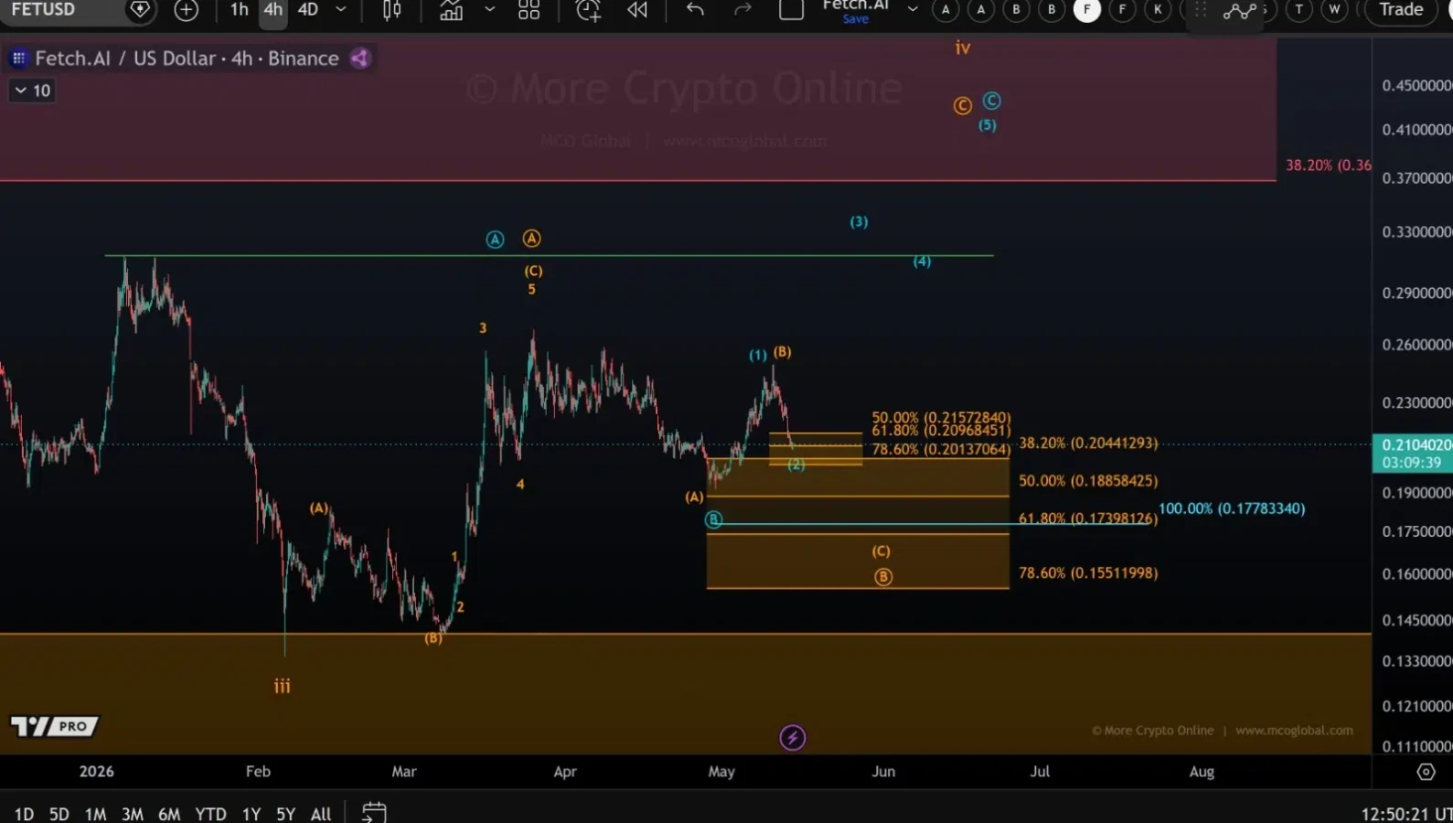Screen dimensions: 1453x823
Task: Open the indicator templates grid icon
Action: click(529, 10)
